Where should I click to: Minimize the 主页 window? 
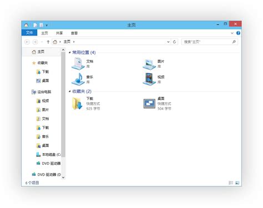[218, 24]
